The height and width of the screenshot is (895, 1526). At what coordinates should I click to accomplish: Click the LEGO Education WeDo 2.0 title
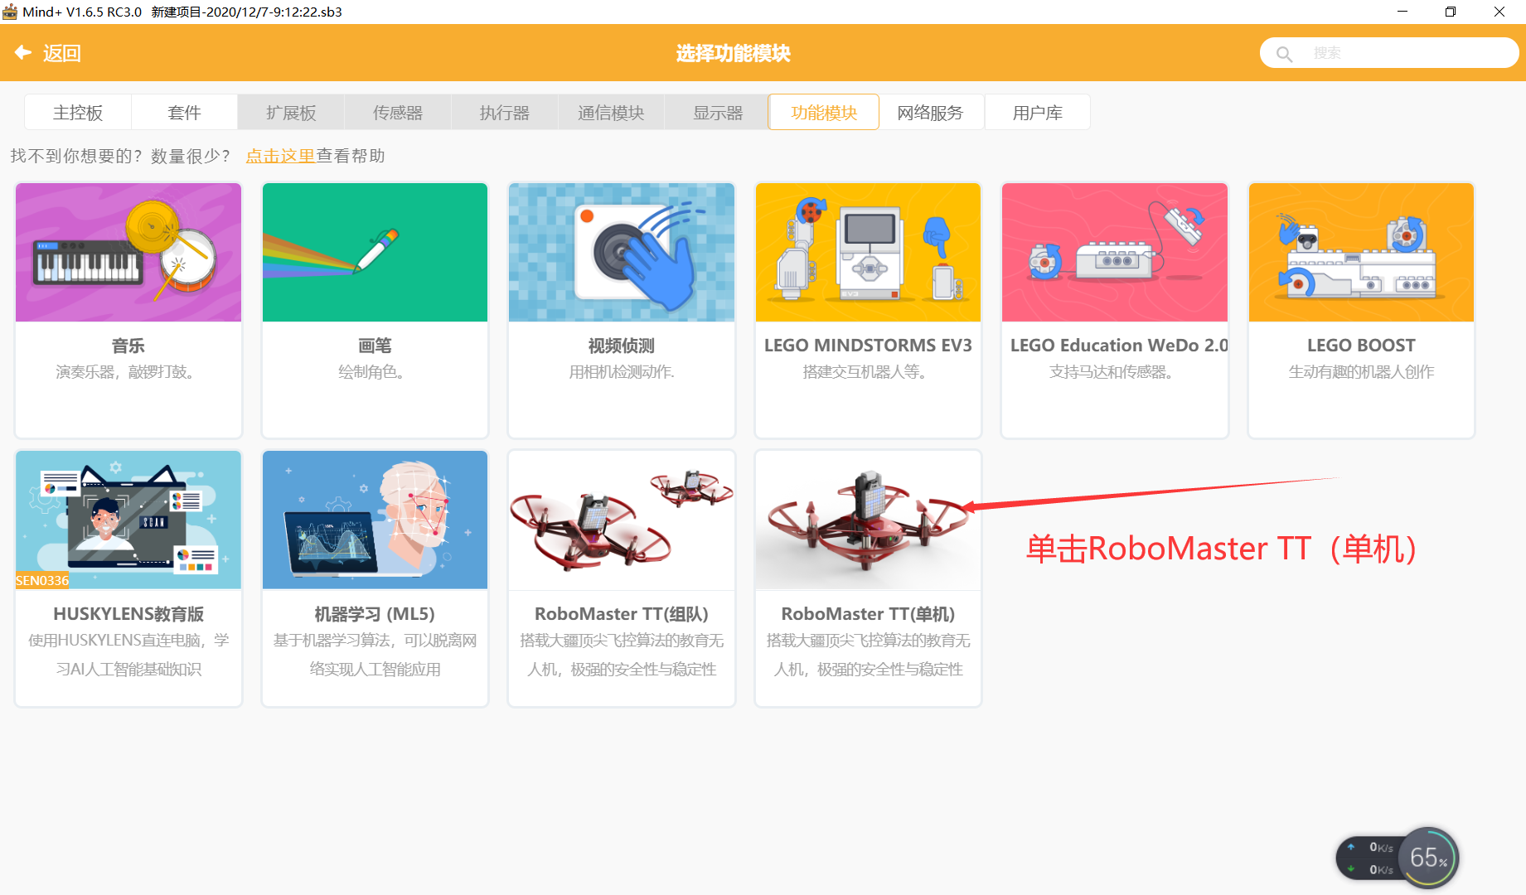tap(1119, 346)
